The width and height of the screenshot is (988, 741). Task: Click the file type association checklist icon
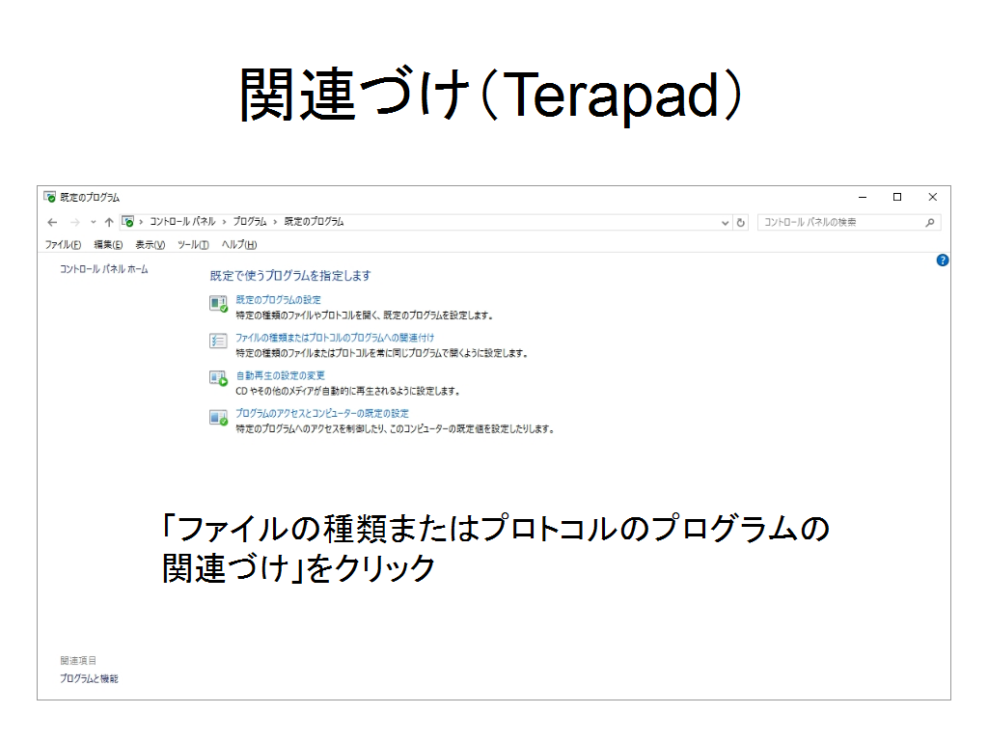[x=218, y=342]
